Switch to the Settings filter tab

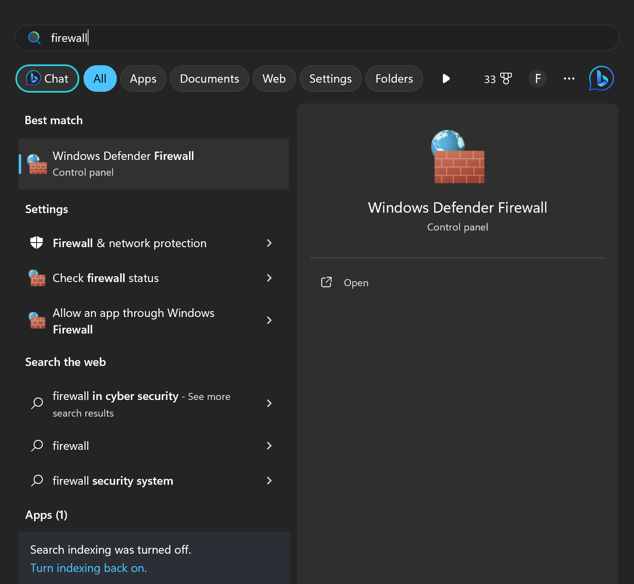coord(330,79)
